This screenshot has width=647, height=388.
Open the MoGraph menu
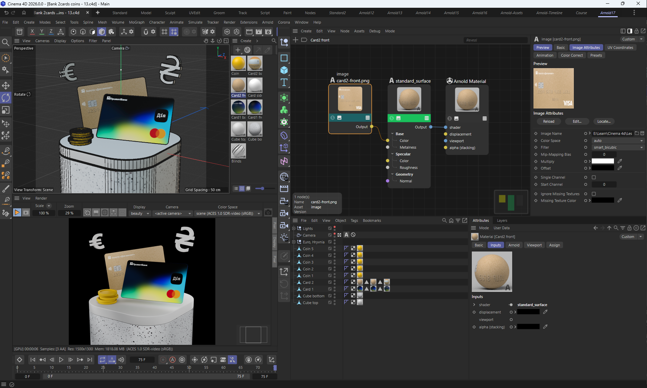136,22
